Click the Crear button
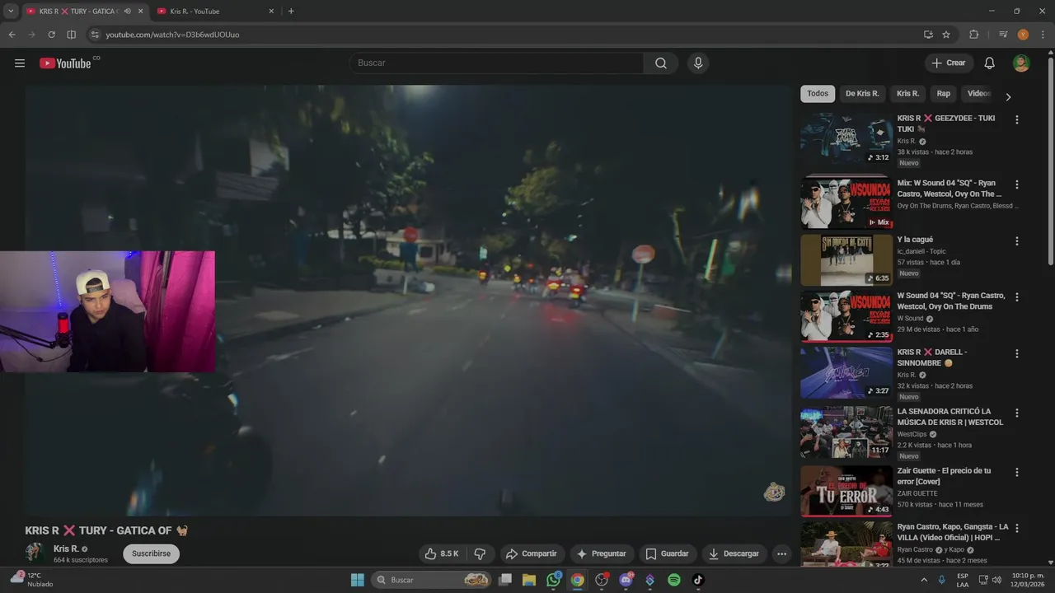 949,63
